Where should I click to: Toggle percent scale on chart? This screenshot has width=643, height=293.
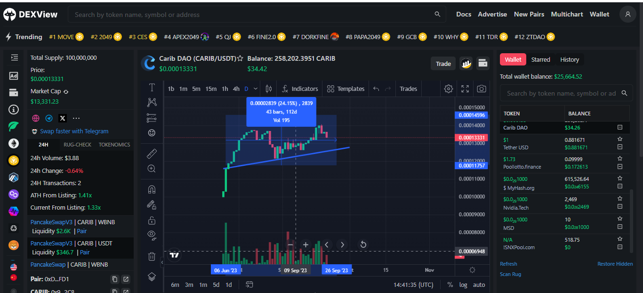[x=450, y=285]
